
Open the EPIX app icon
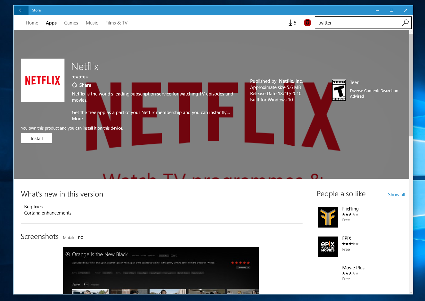coord(328,247)
